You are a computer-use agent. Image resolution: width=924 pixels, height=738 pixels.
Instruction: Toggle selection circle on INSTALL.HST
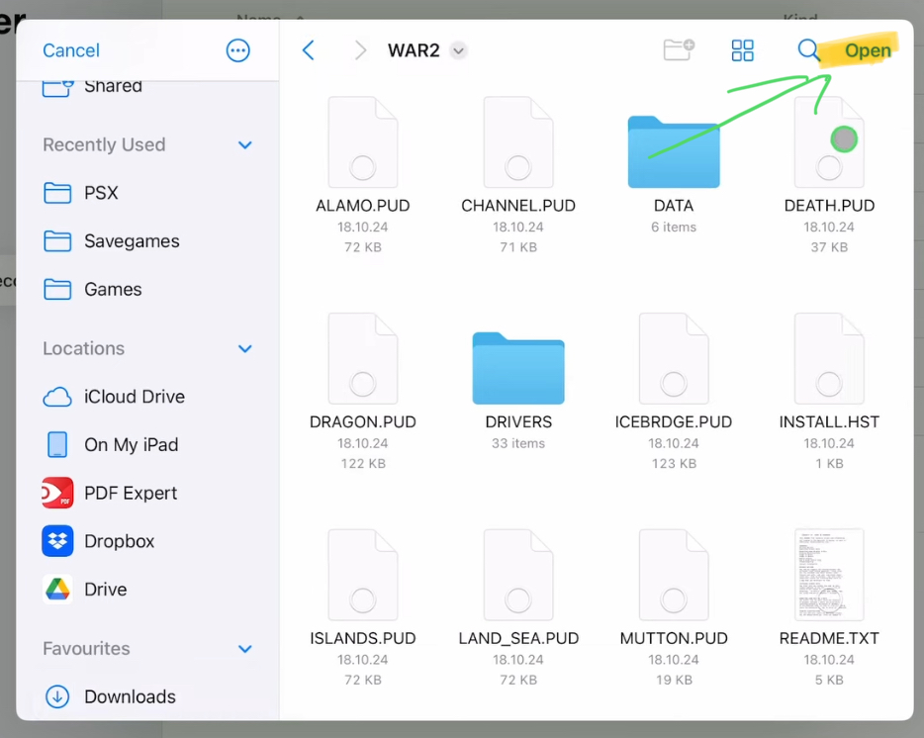(829, 384)
